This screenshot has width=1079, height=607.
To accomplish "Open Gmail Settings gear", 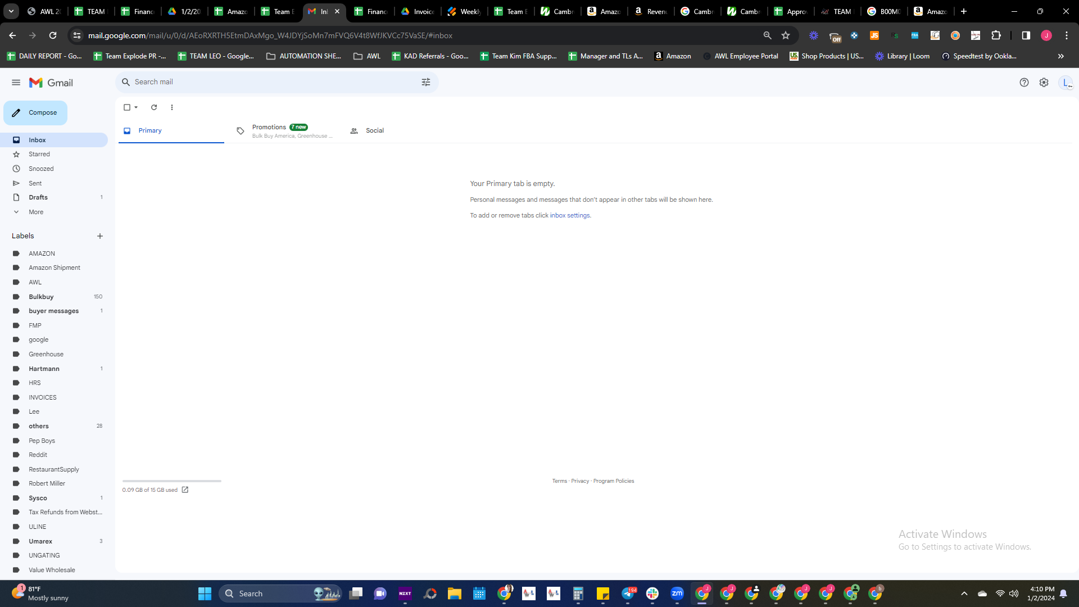I will [1044, 83].
